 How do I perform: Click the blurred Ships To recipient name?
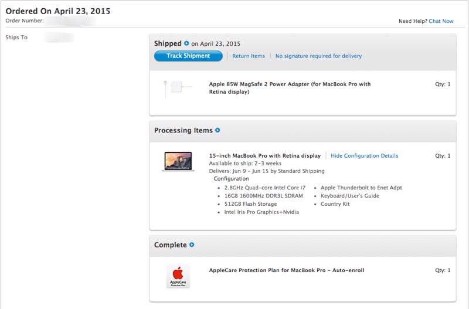59,38
